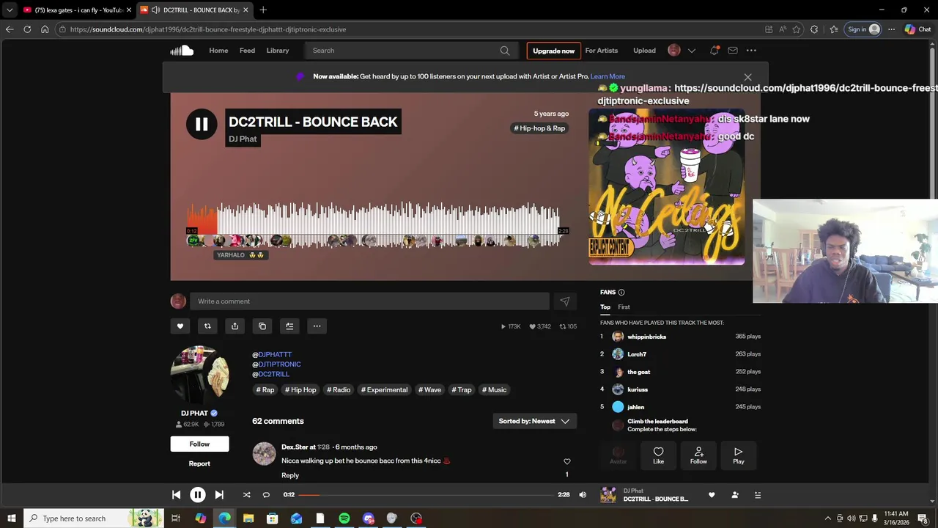The height and width of the screenshot is (528, 938).
Task: Switch to the First fans tab
Action: 624,307
